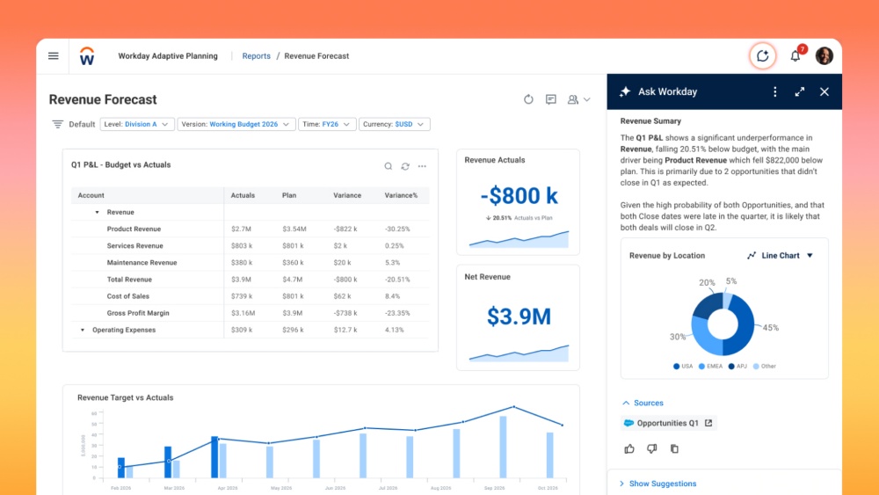Change chart type from Line Chart dropdown
The image size is (879, 495).
(x=781, y=256)
